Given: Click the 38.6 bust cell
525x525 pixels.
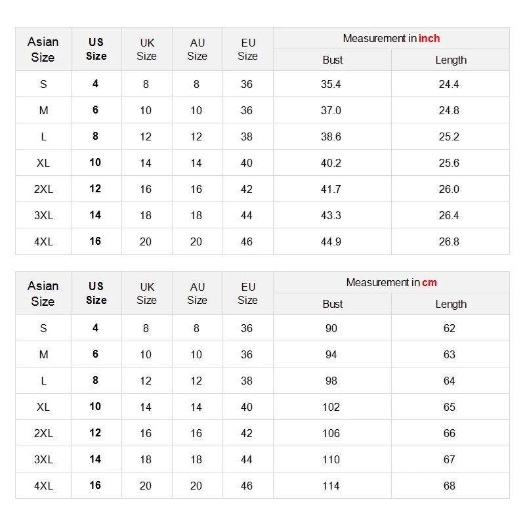Looking at the screenshot, I should pyautogui.click(x=331, y=137).
